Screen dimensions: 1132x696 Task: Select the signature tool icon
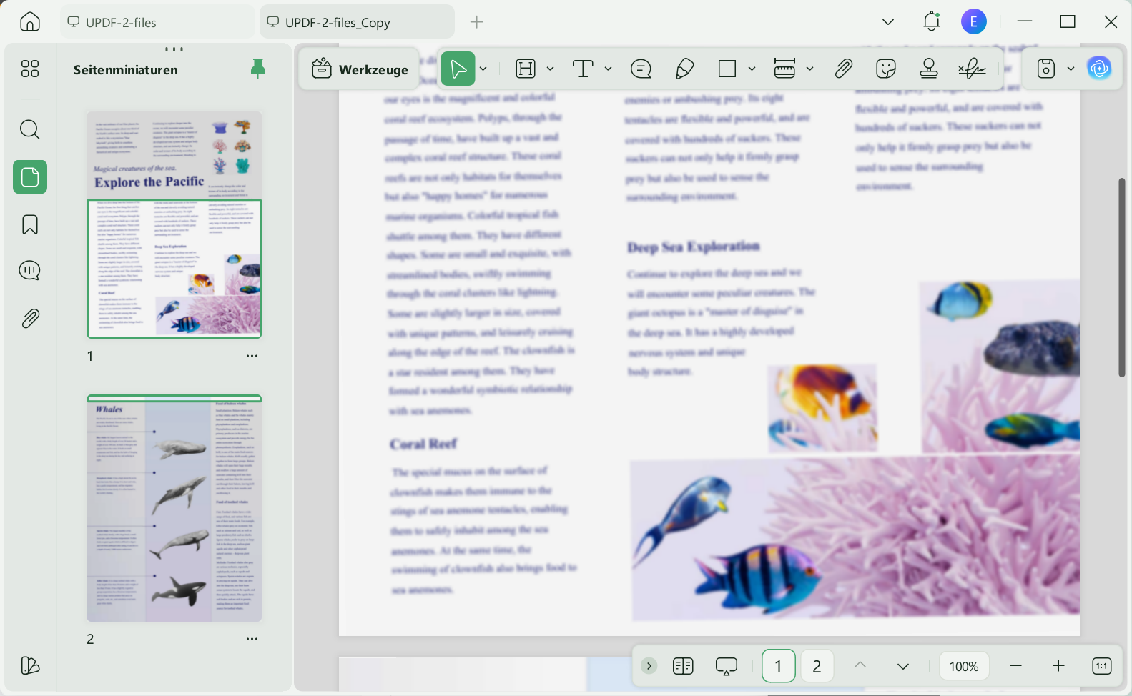pos(972,69)
